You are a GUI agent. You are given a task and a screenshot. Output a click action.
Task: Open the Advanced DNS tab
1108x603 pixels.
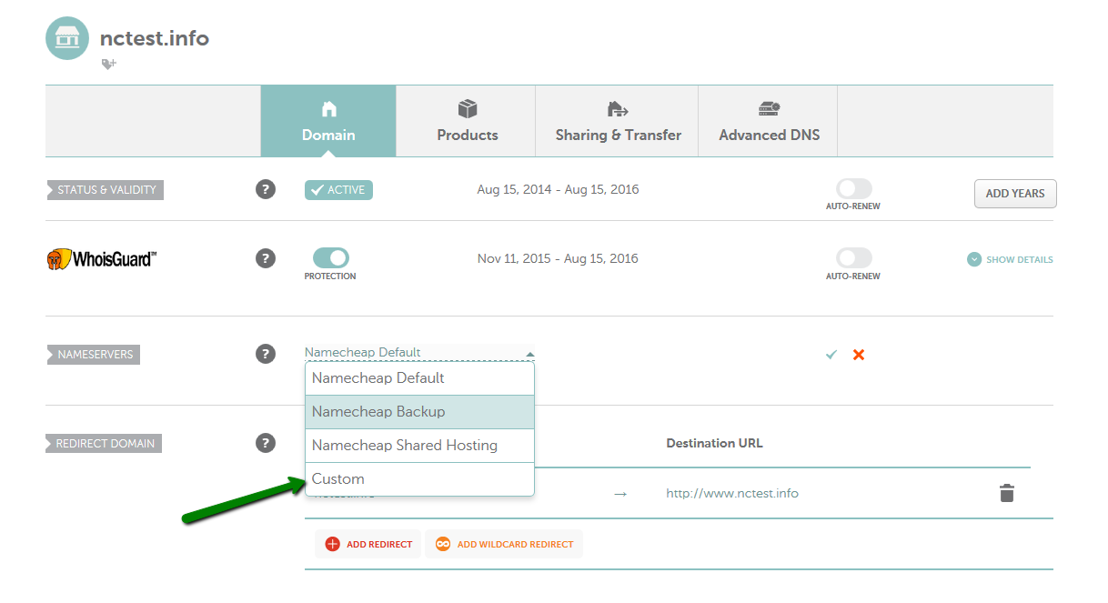tap(769, 121)
